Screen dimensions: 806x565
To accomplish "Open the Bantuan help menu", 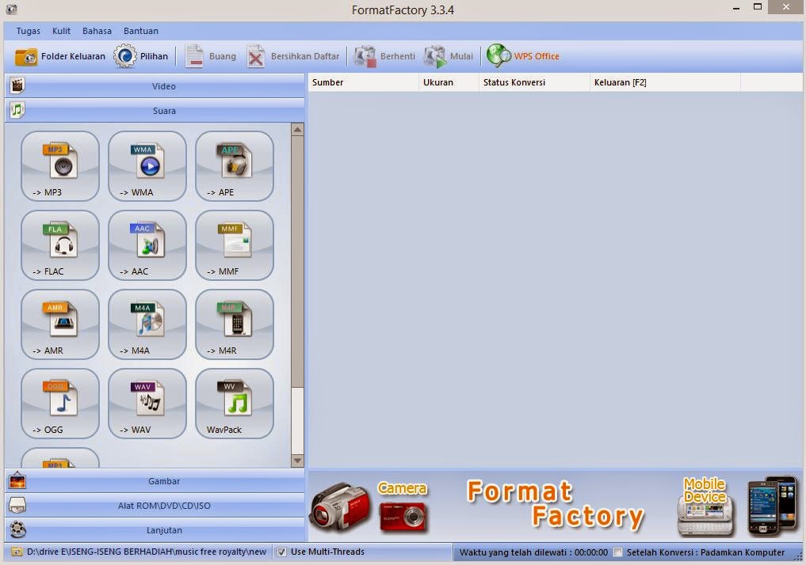I will click(x=141, y=31).
